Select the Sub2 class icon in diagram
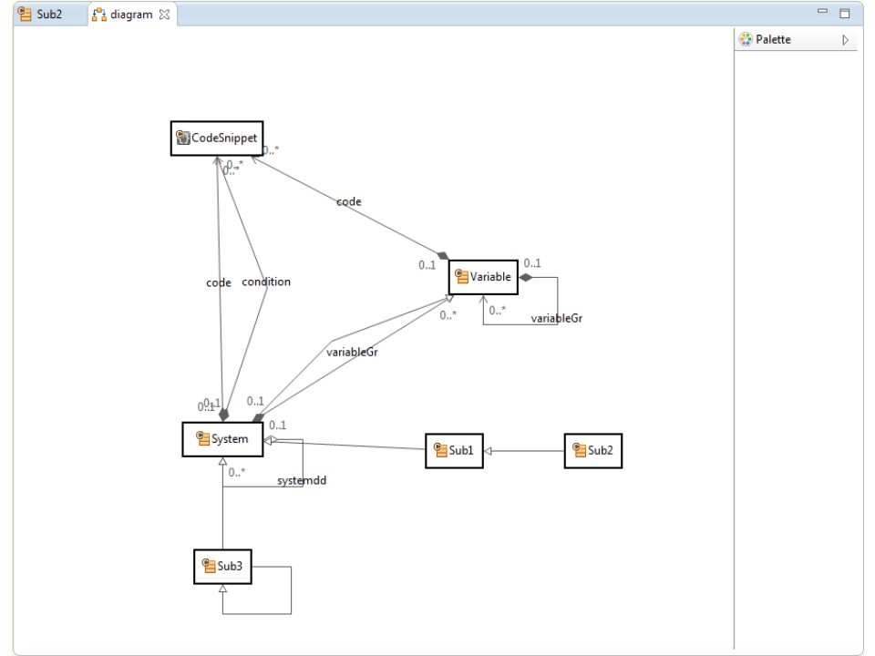This screenshot has width=875, height=656. tap(580, 450)
